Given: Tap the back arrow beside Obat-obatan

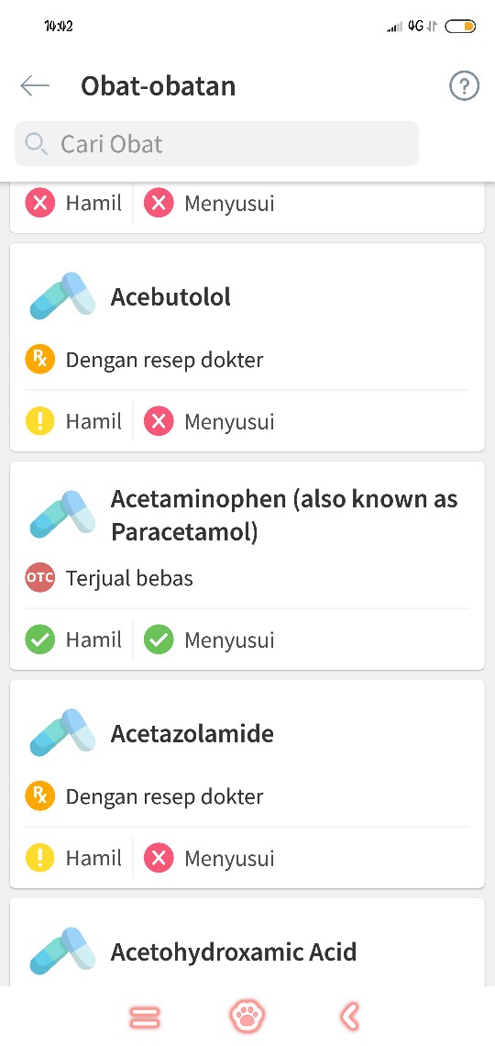Looking at the screenshot, I should (35, 86).
